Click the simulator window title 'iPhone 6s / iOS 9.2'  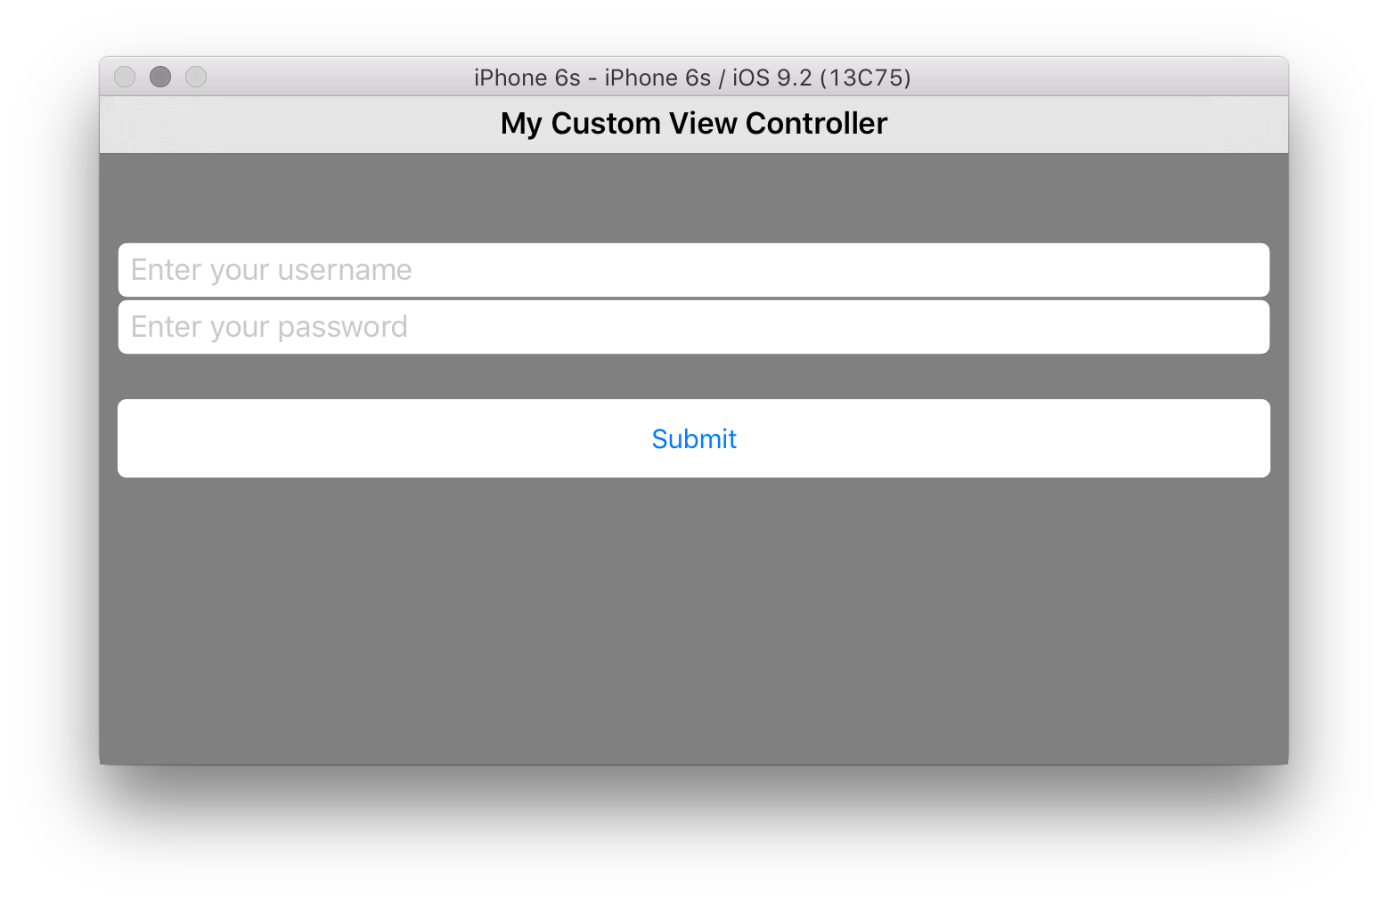[x=692, y=78]
